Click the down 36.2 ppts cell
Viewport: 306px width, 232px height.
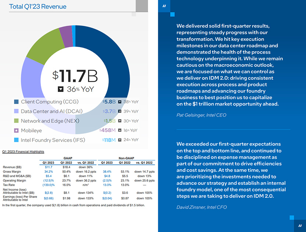tap(86, 181)
